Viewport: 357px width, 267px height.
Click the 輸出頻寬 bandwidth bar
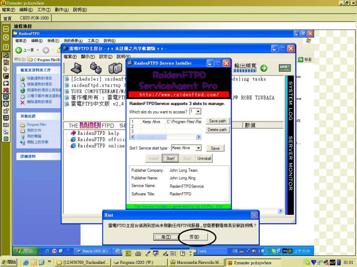245,71
